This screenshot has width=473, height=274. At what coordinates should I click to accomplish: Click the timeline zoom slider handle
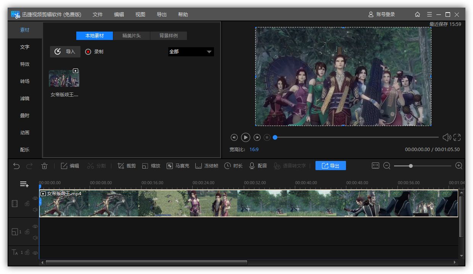[x=410, y=166]
